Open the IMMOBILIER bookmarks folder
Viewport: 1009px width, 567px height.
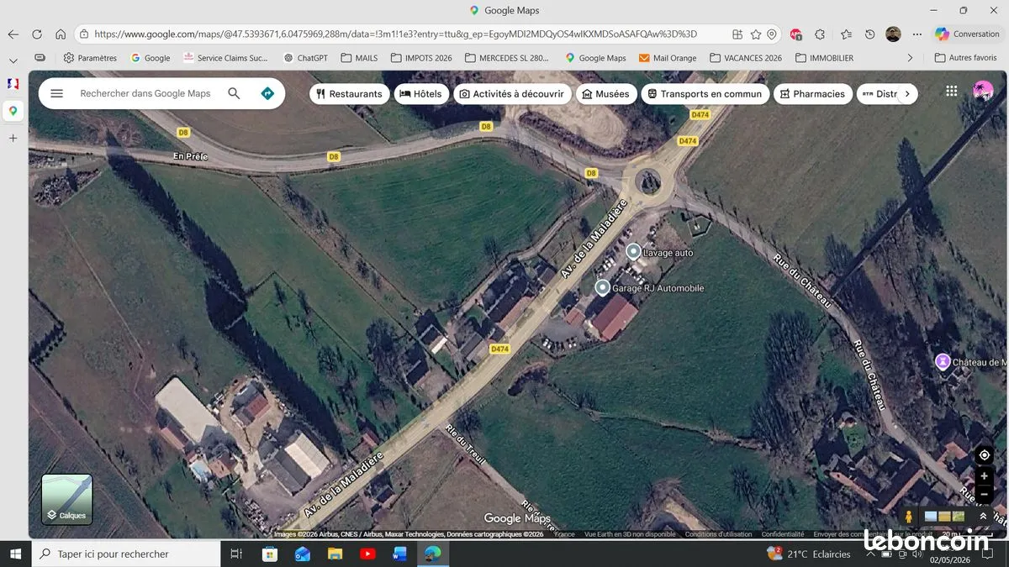tap(823, 58)
